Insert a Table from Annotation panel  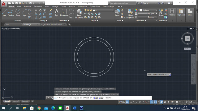pyautogui.click(x=71, y=17)
